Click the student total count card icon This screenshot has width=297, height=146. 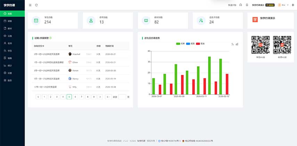click(x=36, y=20)
